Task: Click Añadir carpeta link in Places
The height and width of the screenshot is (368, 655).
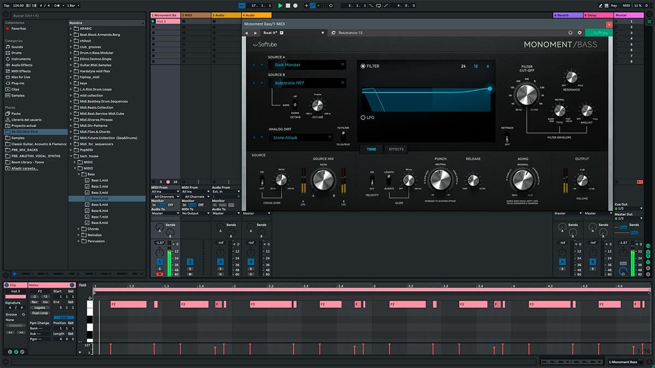Action: [x=25, y=168]
